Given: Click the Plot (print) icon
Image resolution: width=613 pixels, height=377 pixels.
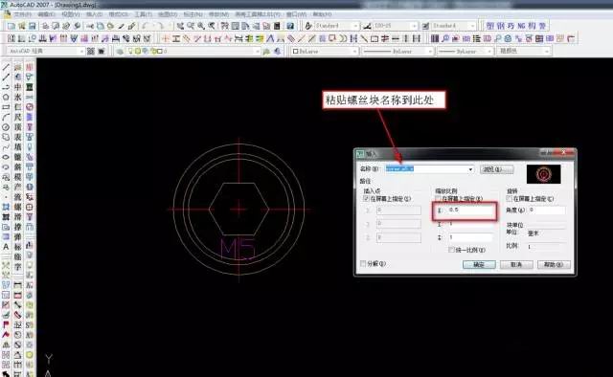Looking at the screenshot, I should click(45, 26).
